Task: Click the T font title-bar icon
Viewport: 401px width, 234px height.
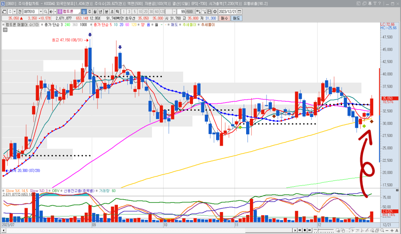Action: coord(375,4)
